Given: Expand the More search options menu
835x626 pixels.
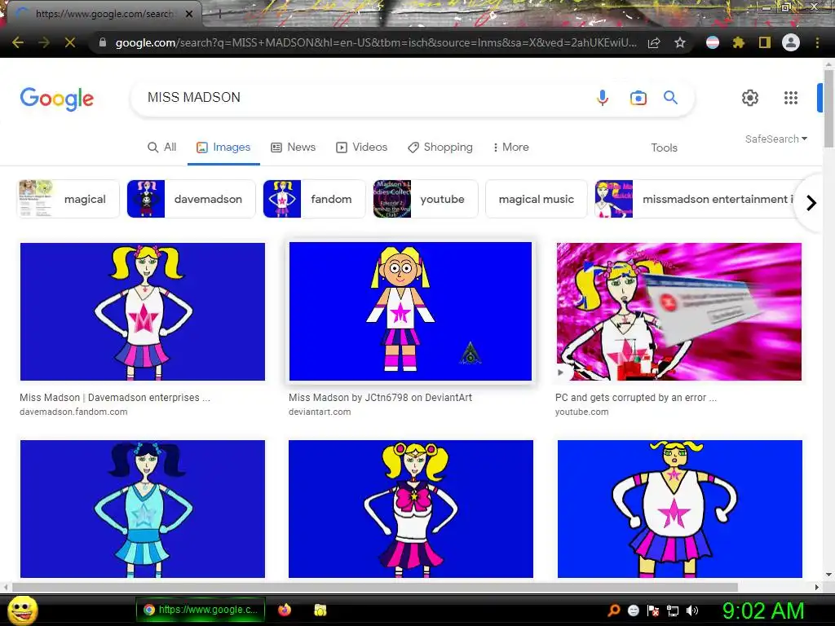Looking at the screenshot, I should point(510,147).
